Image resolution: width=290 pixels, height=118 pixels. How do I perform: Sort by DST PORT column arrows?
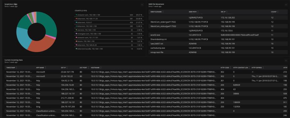88,68
